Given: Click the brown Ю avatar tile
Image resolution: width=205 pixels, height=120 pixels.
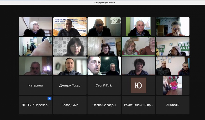Looking at the screenshot, I should point(138,85).
